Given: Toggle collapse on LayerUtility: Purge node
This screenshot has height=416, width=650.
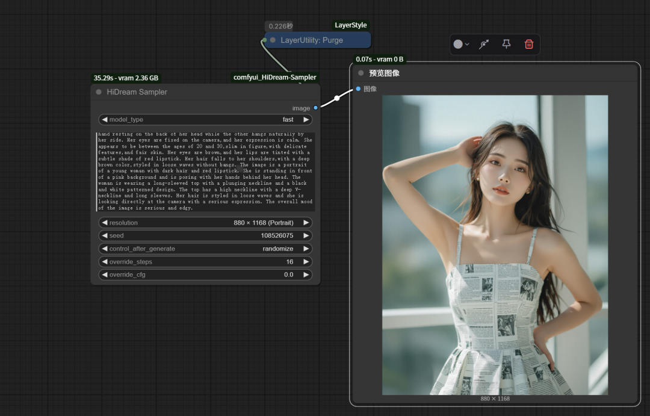Looking at the screenshot, I should 273,40.
